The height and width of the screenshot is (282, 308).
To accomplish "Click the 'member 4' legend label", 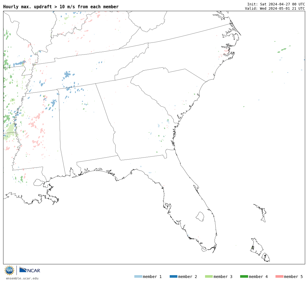I will 258,277.
